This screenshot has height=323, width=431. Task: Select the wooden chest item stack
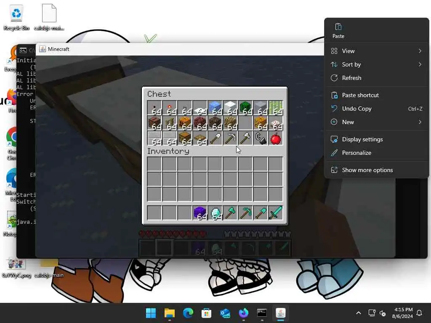(184, 138)
